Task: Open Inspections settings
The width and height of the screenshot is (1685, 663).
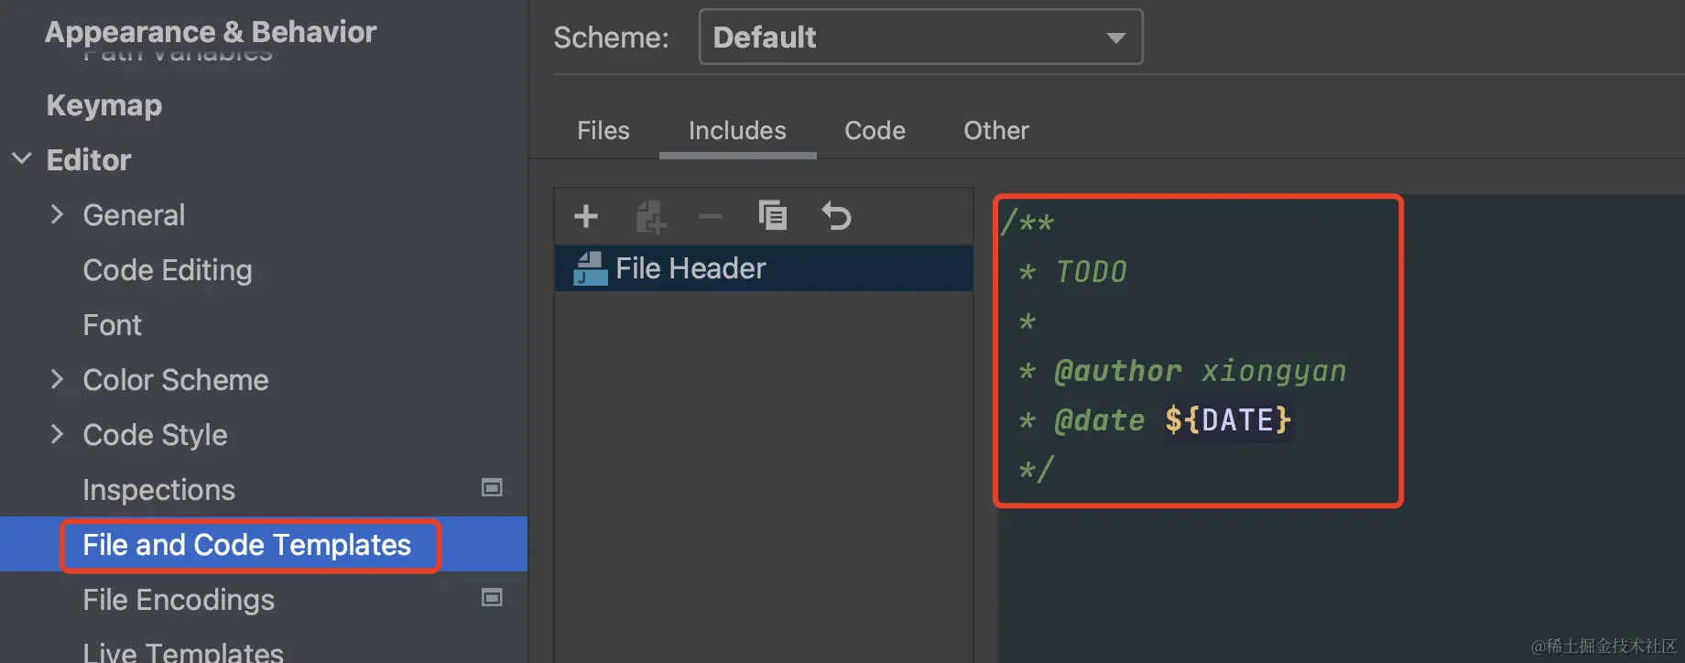Action: pos(158,490)
